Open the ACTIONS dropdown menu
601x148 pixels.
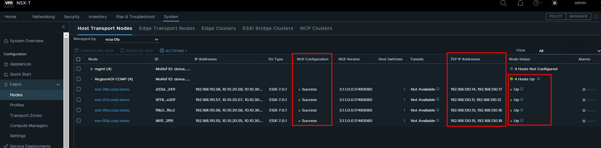click(174, 51)
